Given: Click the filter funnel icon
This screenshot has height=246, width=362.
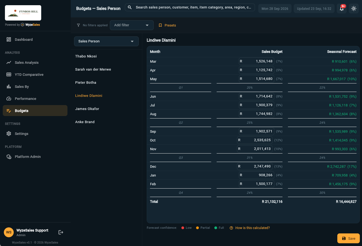Looking at the screenshot, I should pyautogui.click(x=78, y=25).
